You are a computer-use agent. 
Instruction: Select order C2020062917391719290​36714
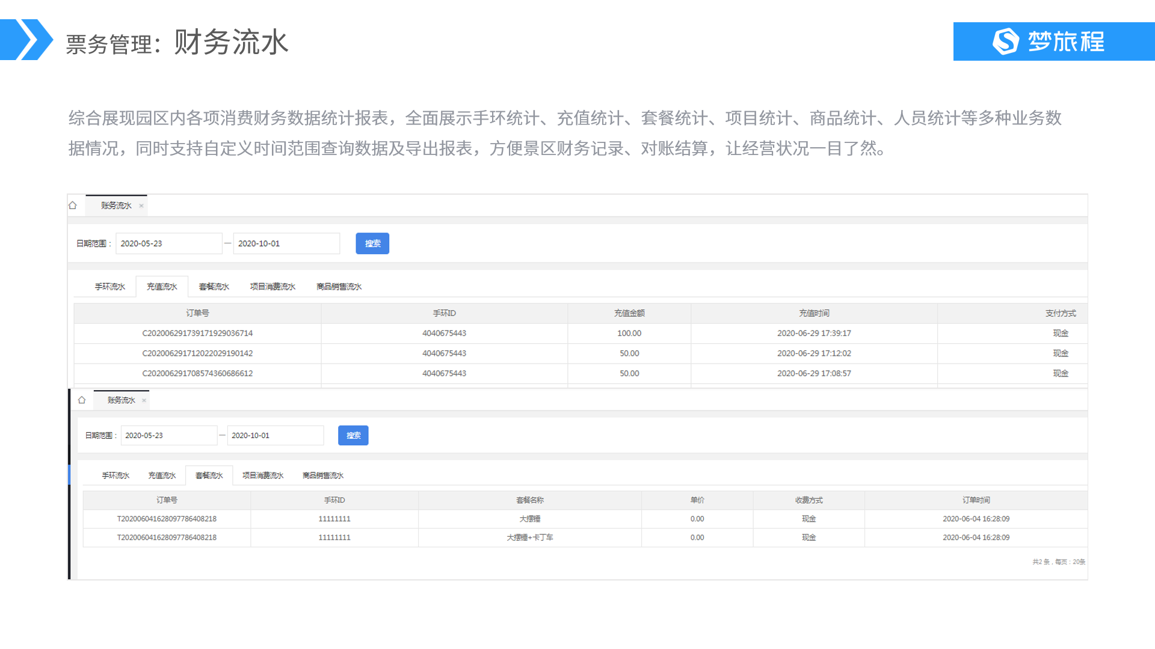click(197, 334)
